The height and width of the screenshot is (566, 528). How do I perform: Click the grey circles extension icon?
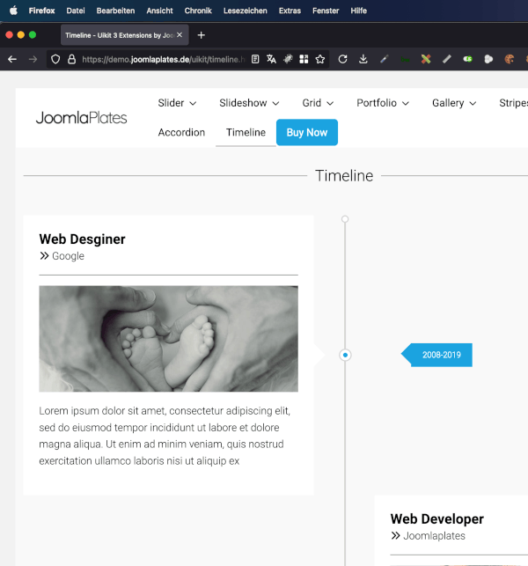click(x=488, y=59)
